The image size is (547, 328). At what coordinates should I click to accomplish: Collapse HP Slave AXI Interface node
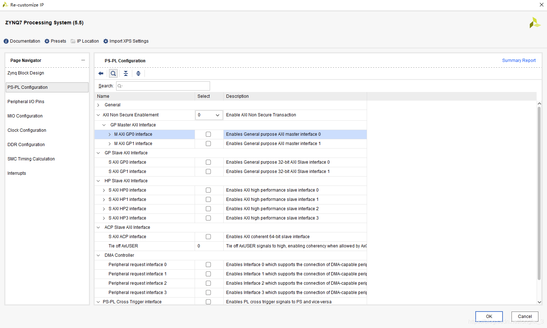(98, 181)
